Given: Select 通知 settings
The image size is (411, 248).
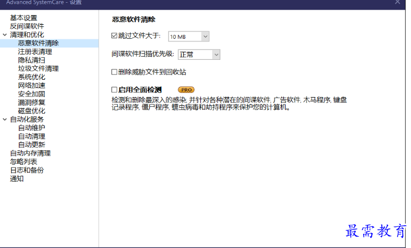Looking at the screenshot, I should (x=17, y=178).
